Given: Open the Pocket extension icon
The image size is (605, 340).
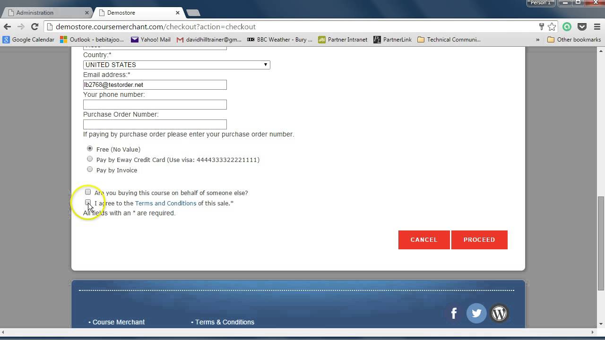Looking at the screenshot, I should (582, 27).
